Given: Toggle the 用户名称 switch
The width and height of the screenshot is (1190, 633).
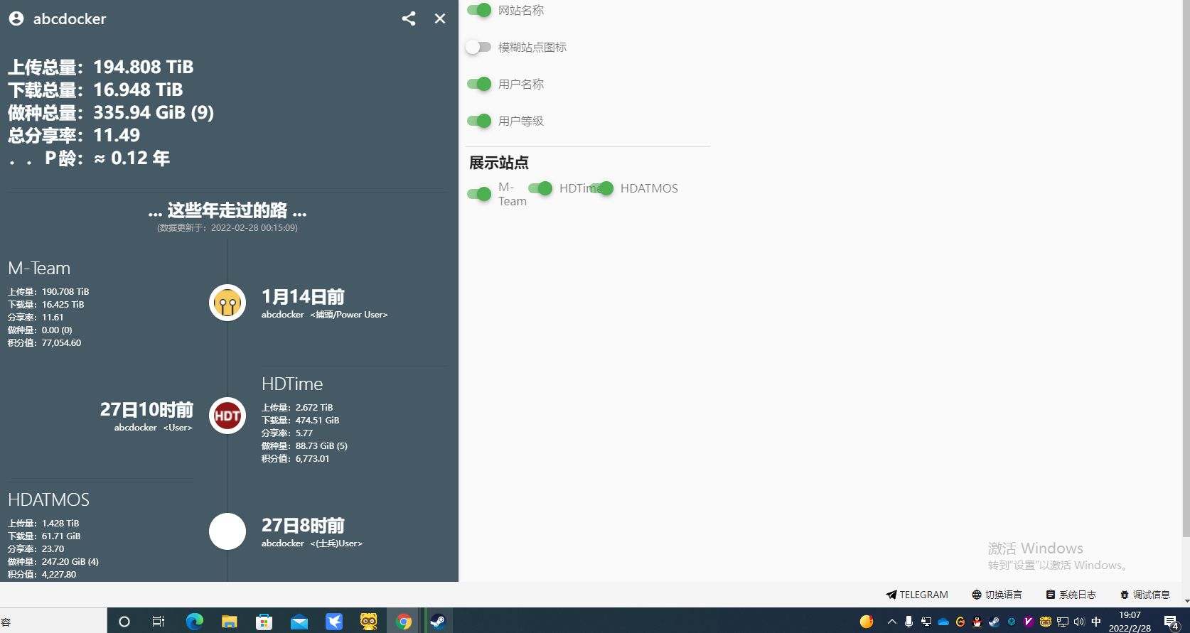Looking at the screenshot, I should tap(479, 84).
